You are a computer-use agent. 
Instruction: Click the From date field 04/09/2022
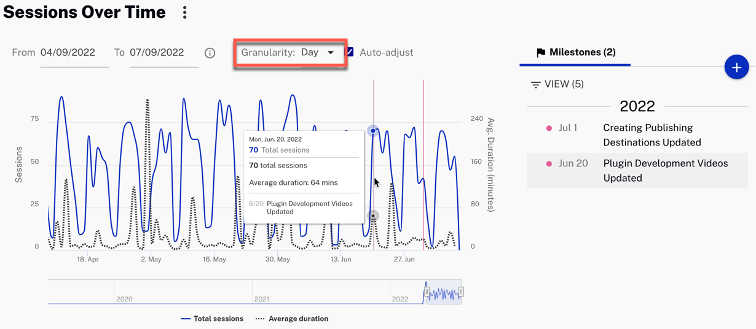[x=68, y=53]
